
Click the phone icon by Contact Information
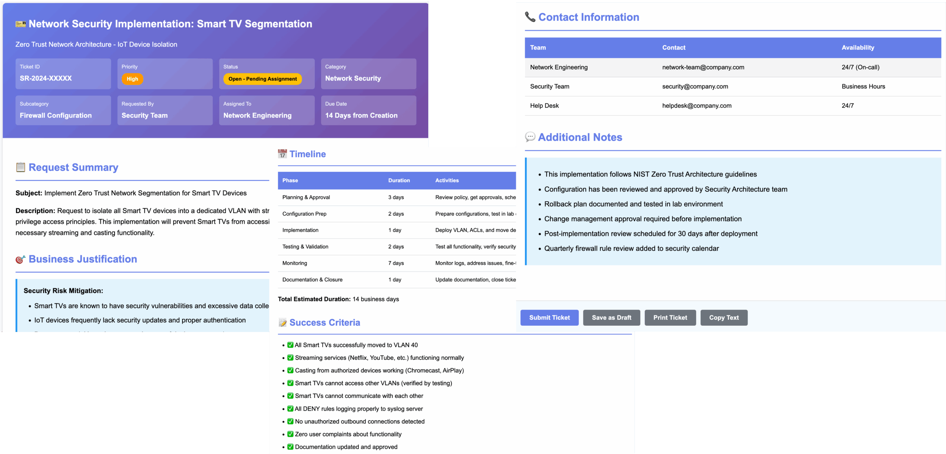point(530,17)
